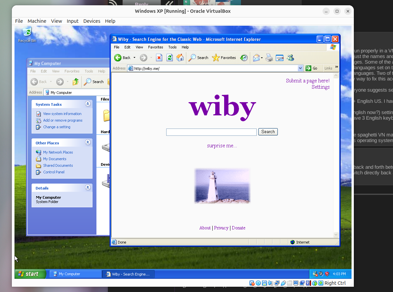The height and width of the screenshot is (292, 393).
Task: Click the Windows Start button
Action: coord(30,274)
